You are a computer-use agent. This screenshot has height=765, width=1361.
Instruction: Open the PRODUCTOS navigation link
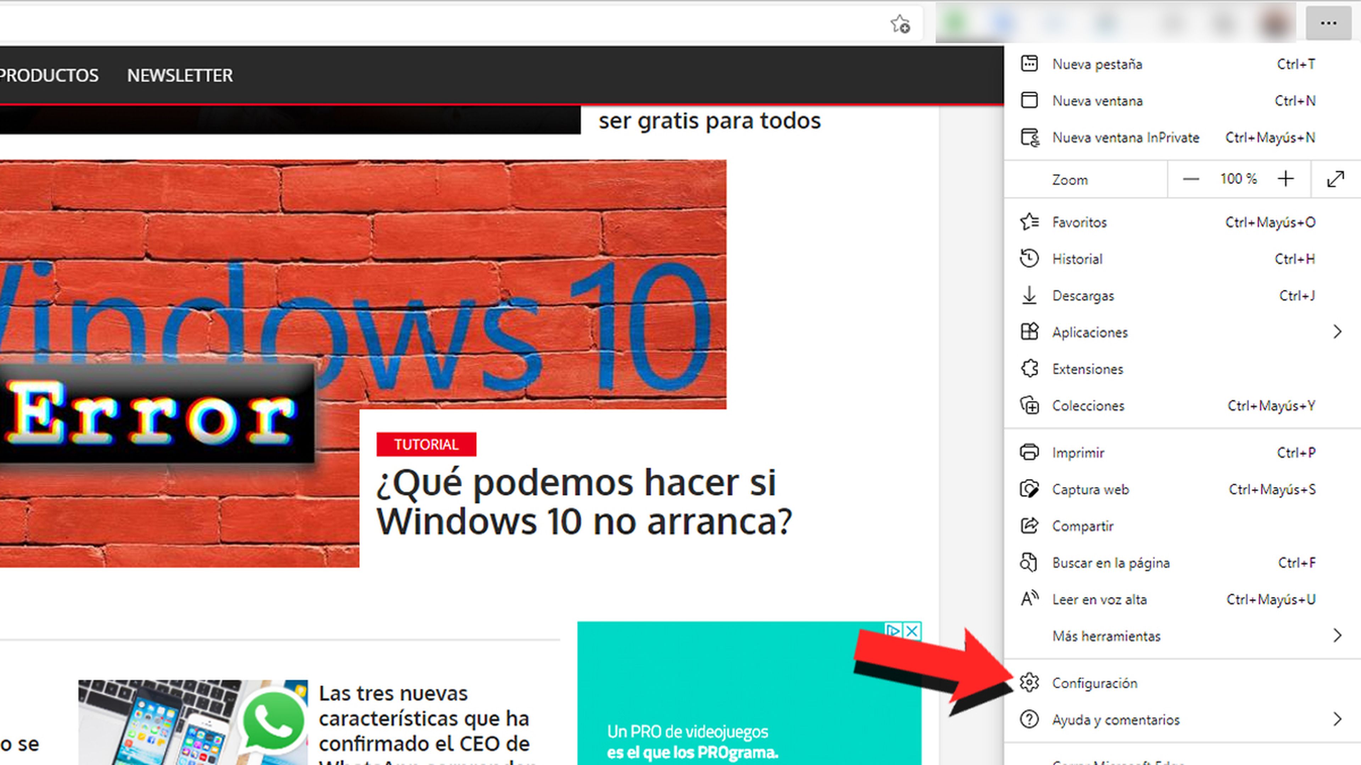49,75
